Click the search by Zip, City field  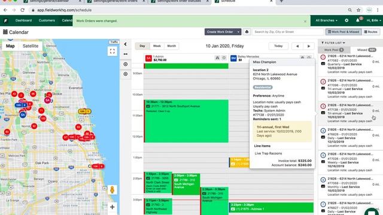pos(288,32)
